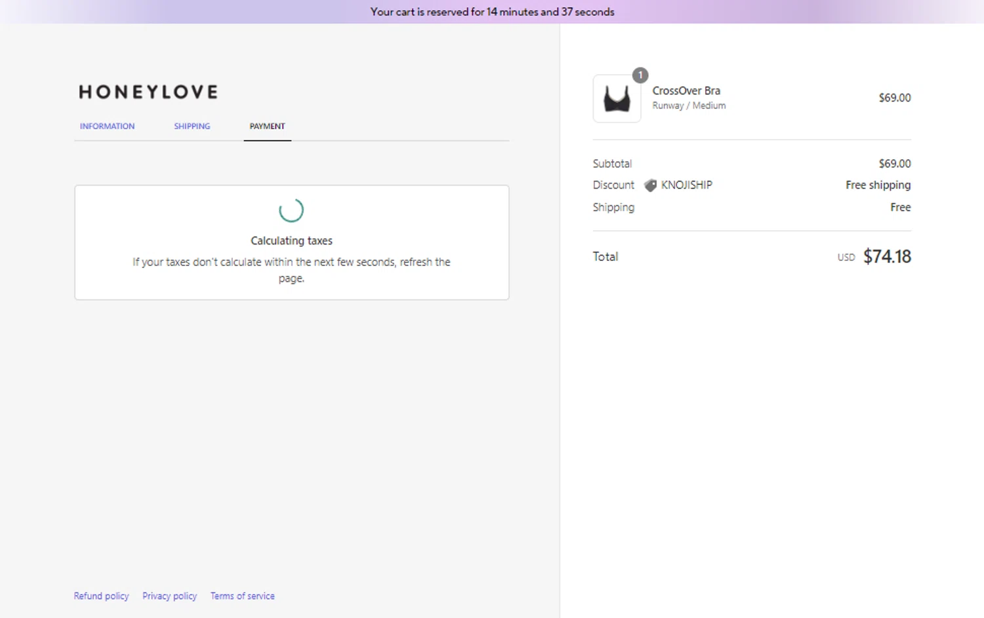Click the HONEYLOVE store logo

[148, 92]
